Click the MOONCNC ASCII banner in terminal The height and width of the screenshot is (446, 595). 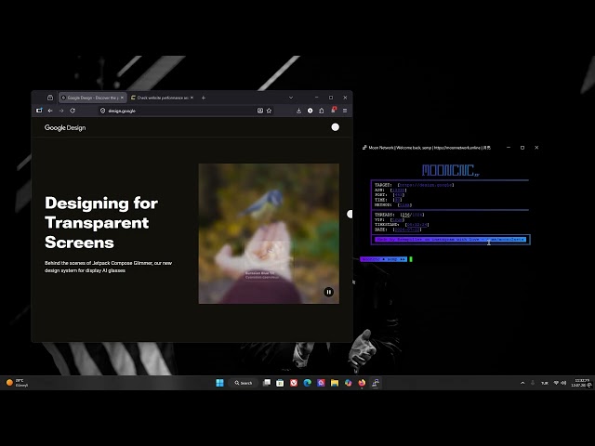coord(450,170)
